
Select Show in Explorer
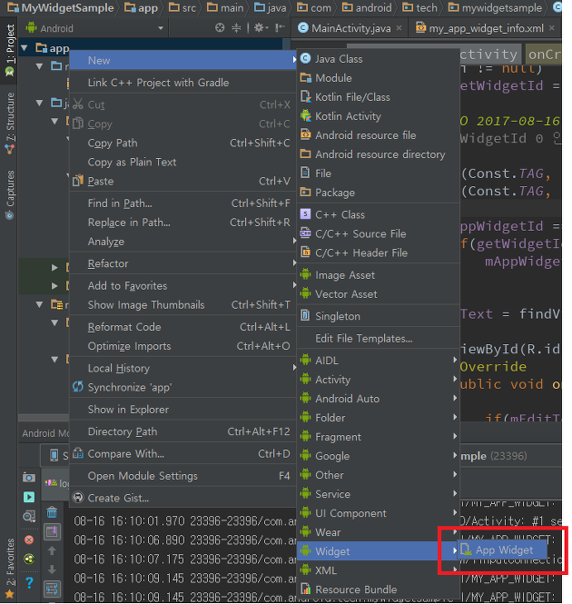pyautogui.click(x=182, y=410)
